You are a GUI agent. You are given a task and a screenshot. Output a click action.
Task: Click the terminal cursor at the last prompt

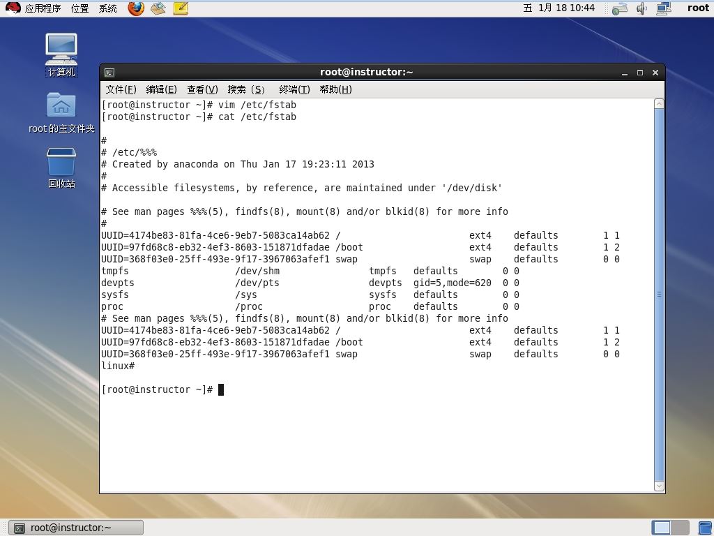[x=221, y=389]
